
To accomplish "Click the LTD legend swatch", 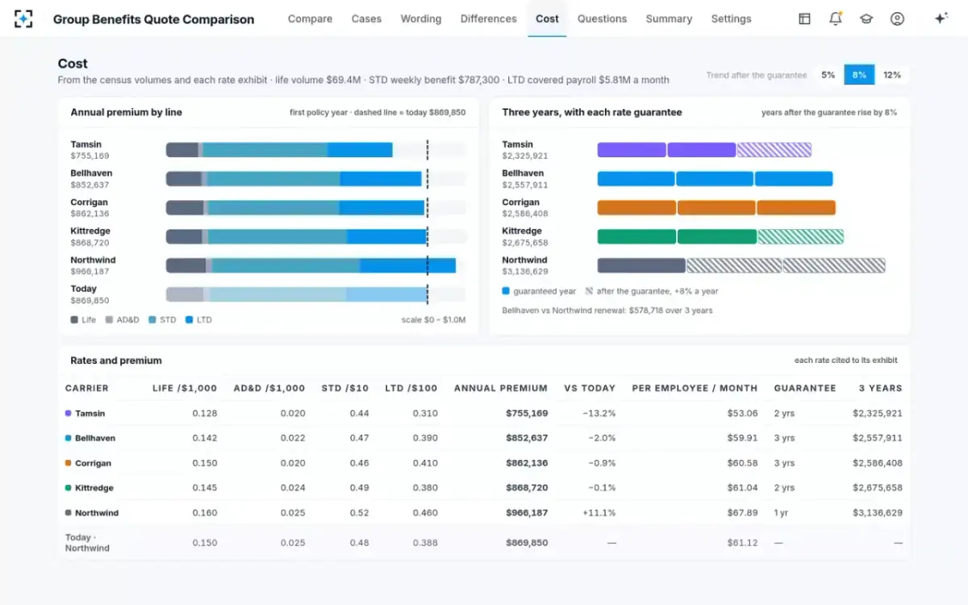I will click(190, 320).
